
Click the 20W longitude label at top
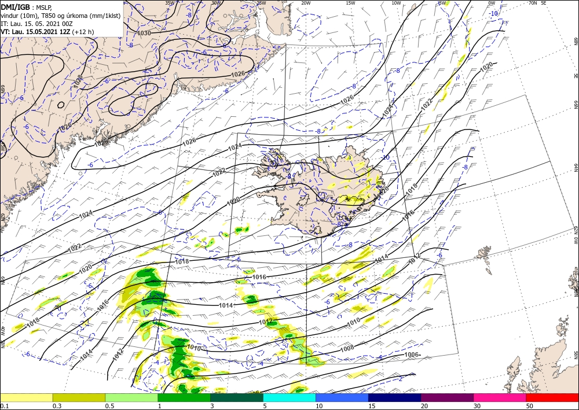(305, 3)
